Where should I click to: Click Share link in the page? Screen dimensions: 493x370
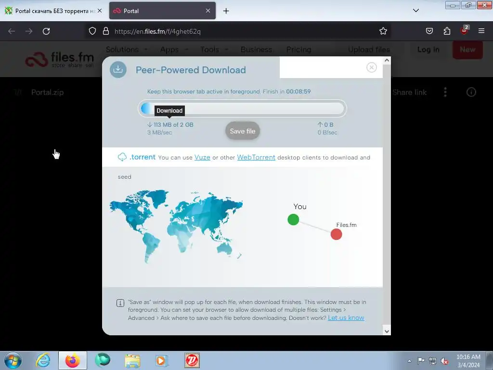[x=409, y=92]
